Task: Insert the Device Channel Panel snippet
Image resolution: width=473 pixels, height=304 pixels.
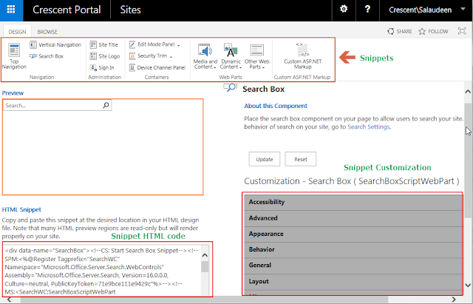Action: (157, 67)
